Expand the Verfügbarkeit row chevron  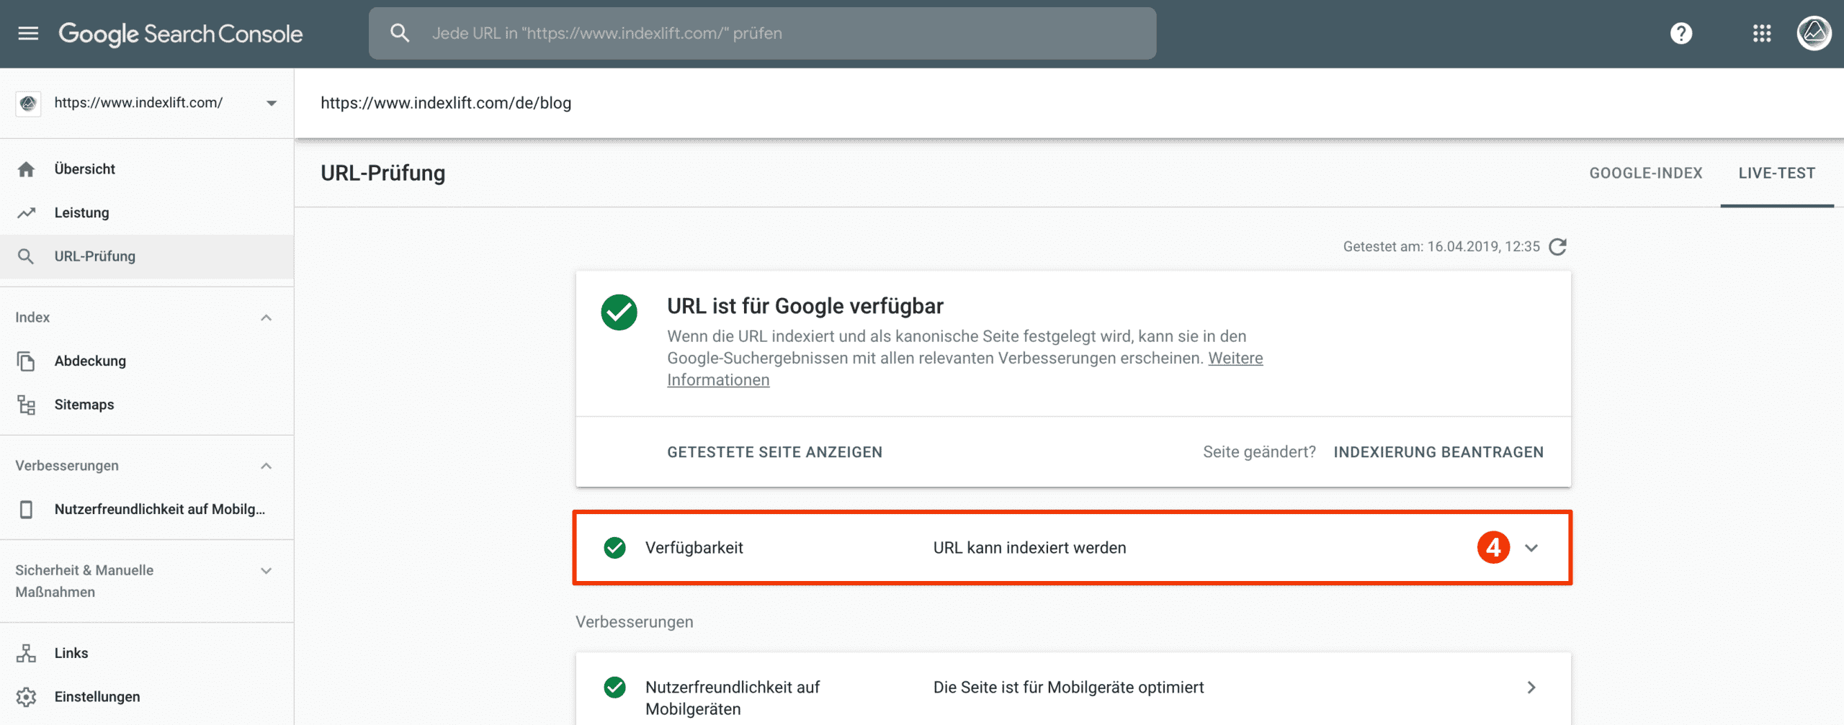coord(1532,548)
